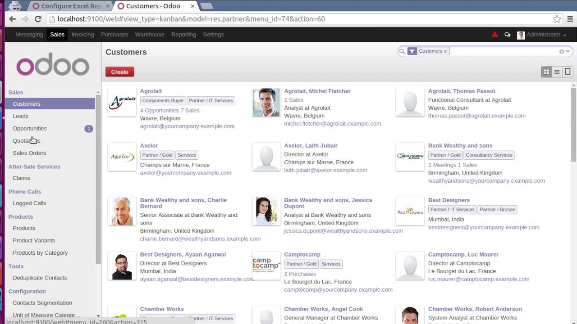Click the search magnifier icon

(402, 51)
